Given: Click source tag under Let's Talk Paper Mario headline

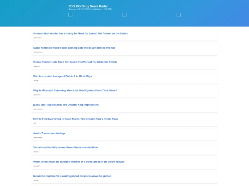Looking at the screenshot, I should tap(38, 109).
